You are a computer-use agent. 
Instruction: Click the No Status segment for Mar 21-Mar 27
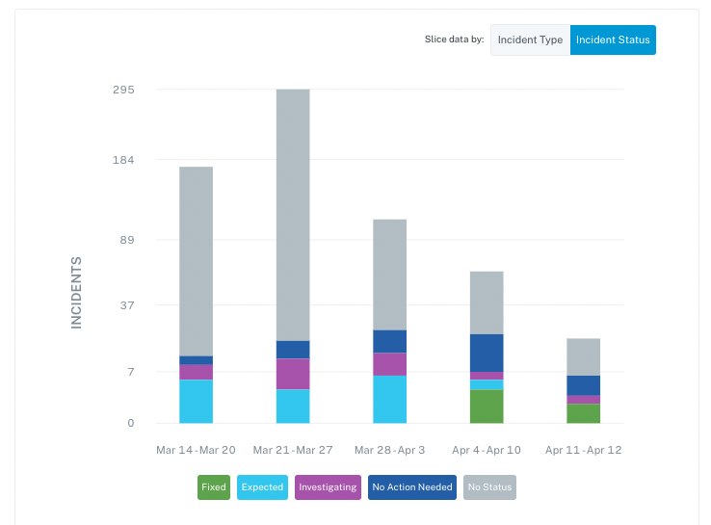(x=293, y=215)
